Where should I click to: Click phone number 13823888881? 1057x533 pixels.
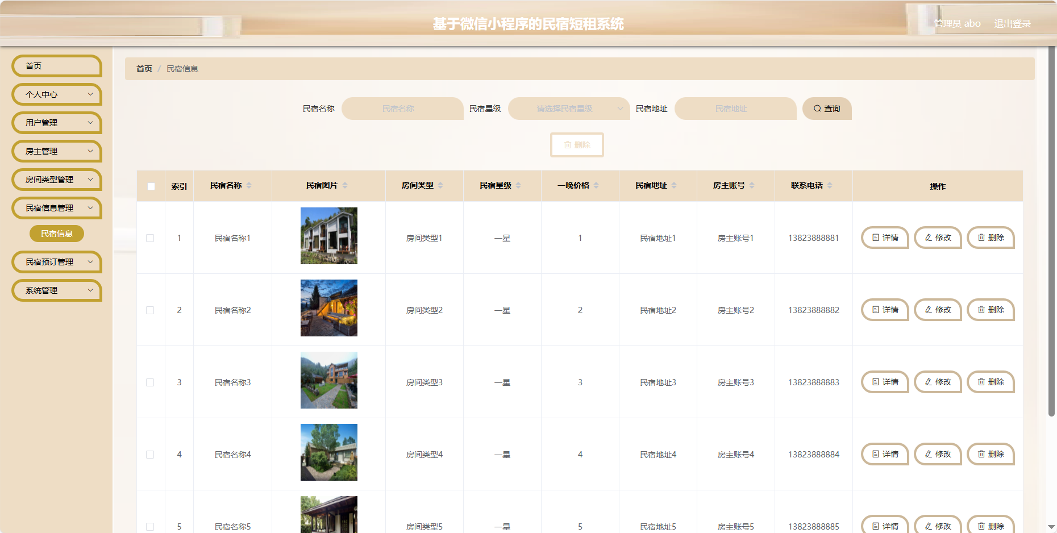pyautogui.click(x=814, y=238)
